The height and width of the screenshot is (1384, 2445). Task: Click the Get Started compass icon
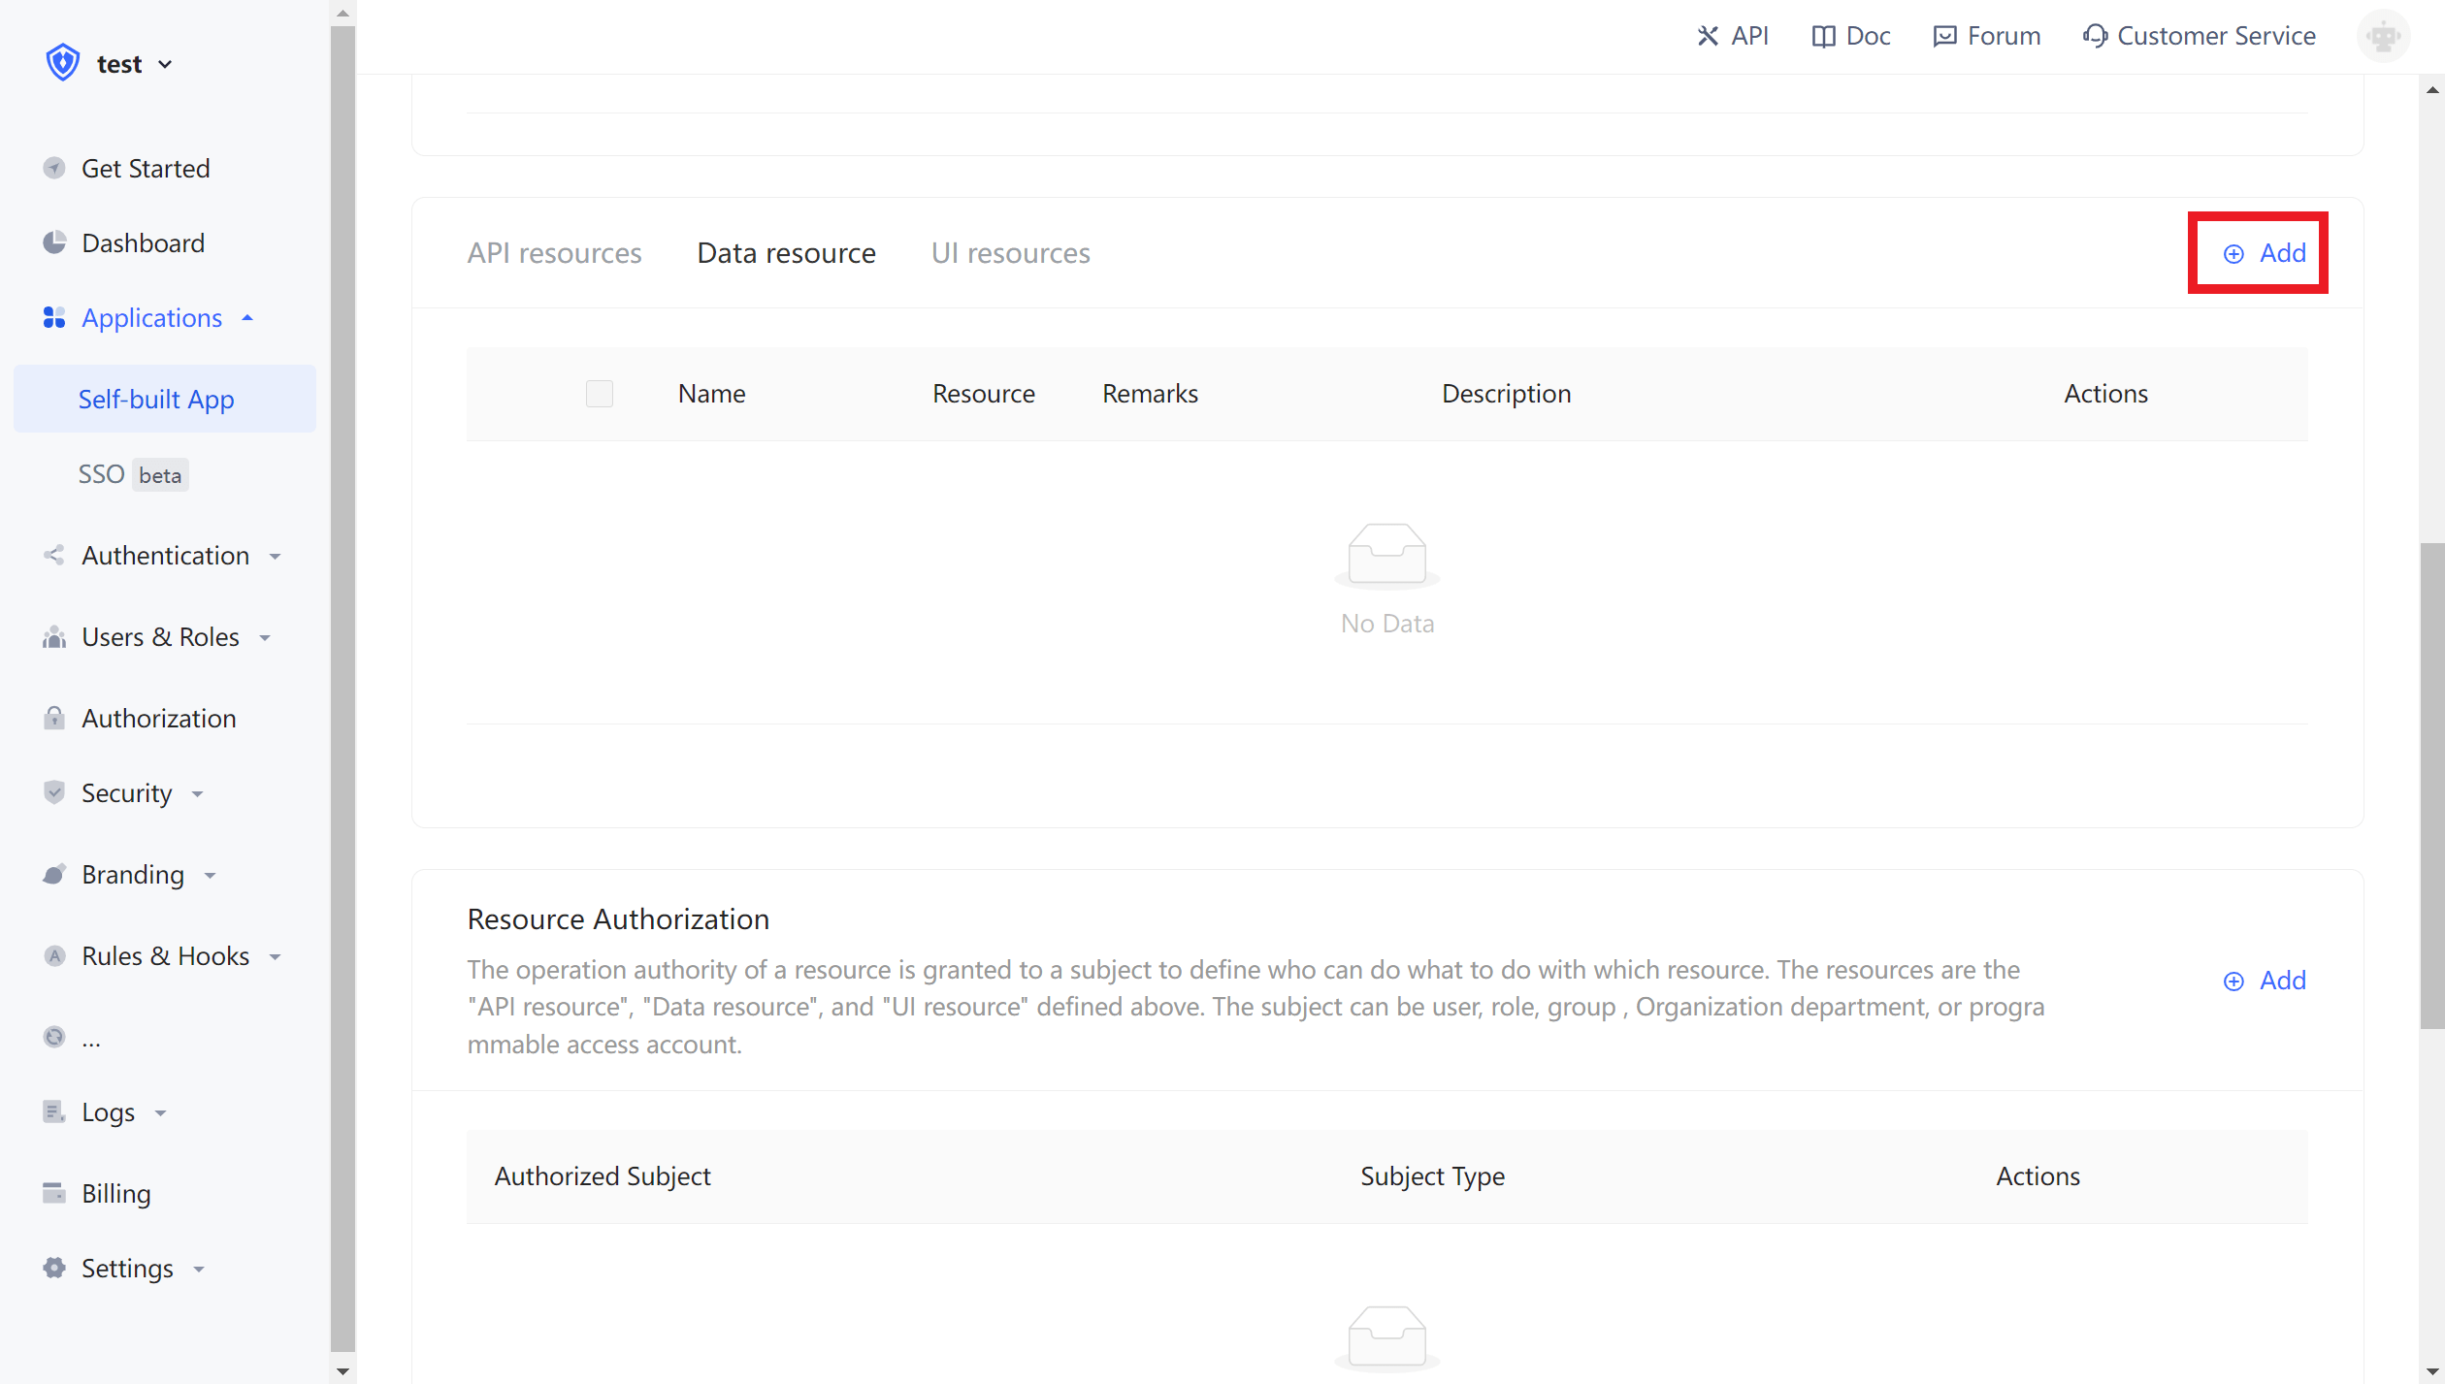coord(54,168)
